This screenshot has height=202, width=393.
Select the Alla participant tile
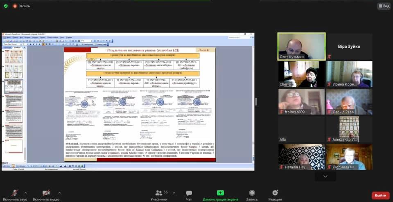pyautogui.click(x=301, y=129)
